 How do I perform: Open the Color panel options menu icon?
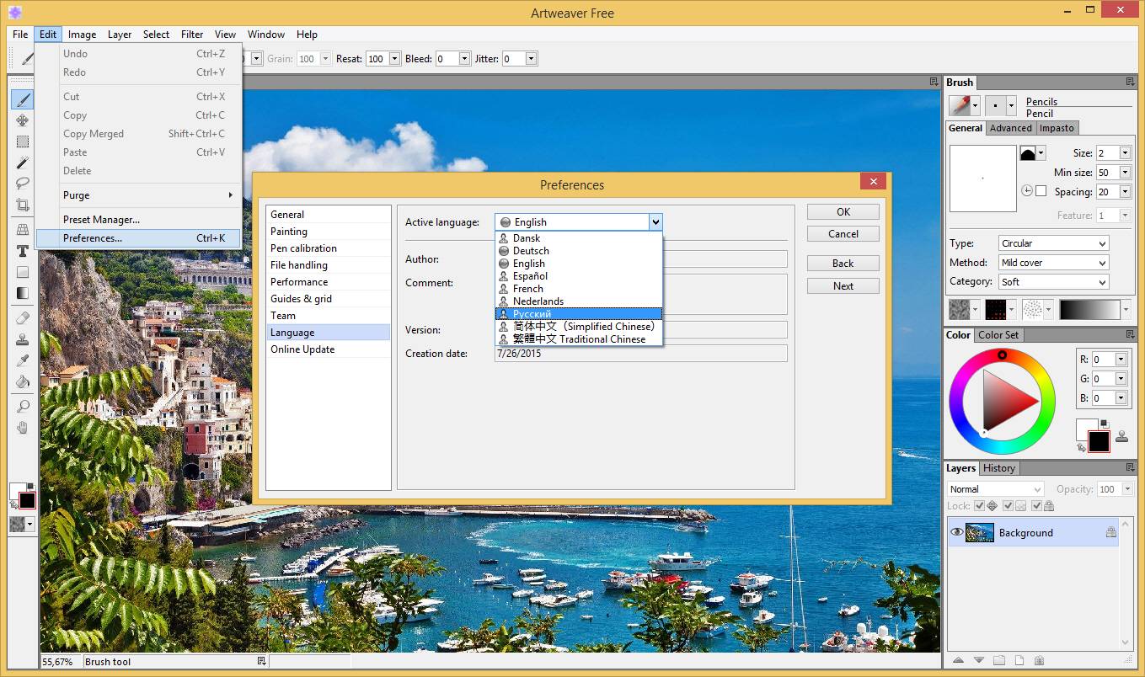pyautogui.click(x=1130, y=334)
